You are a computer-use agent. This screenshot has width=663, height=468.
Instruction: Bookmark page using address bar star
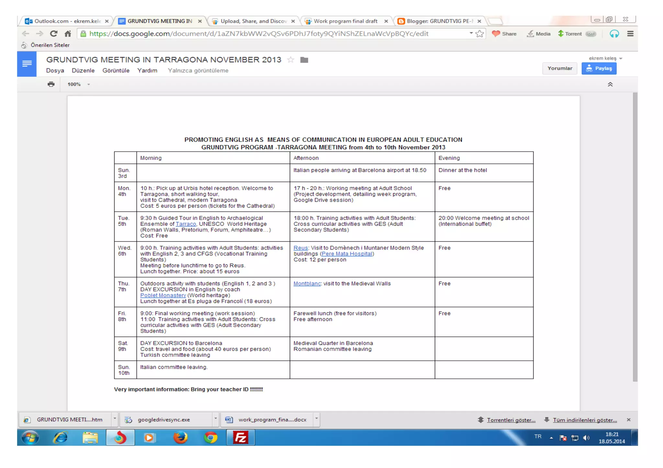click(x=480, y=34)
